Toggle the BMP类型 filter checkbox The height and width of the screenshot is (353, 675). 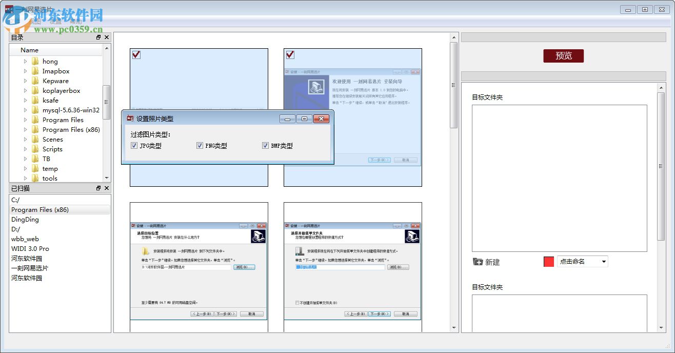tap(265, 145)
